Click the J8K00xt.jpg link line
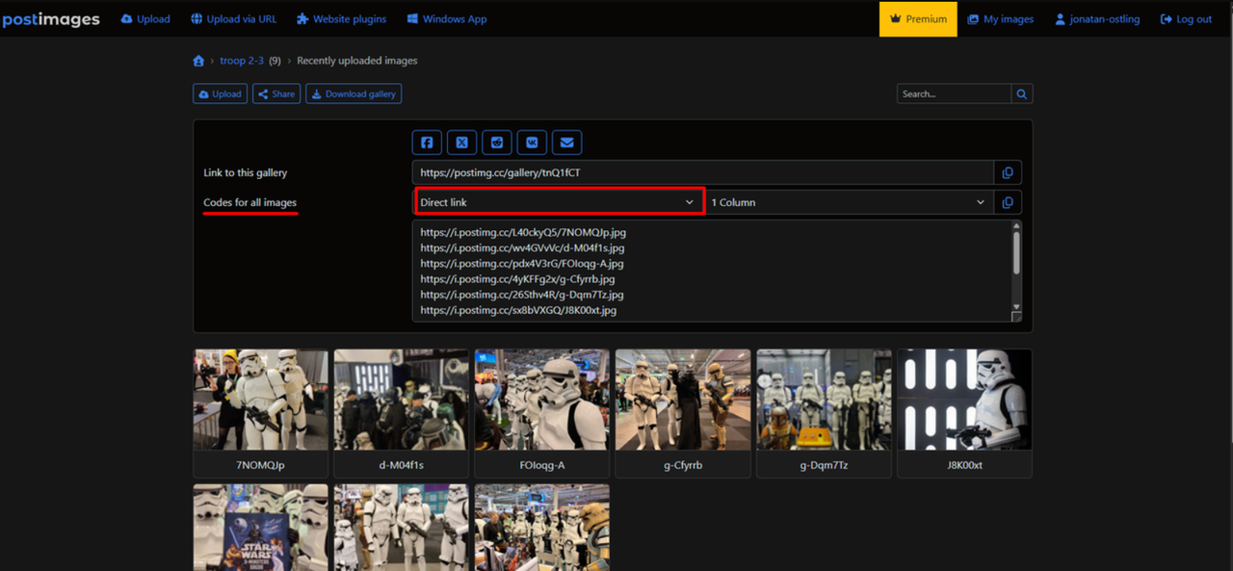Viewport: 1233px width, 571px height. [x=518, y=310]
